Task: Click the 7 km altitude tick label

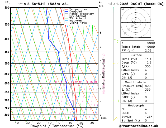Action: (101, 47)
